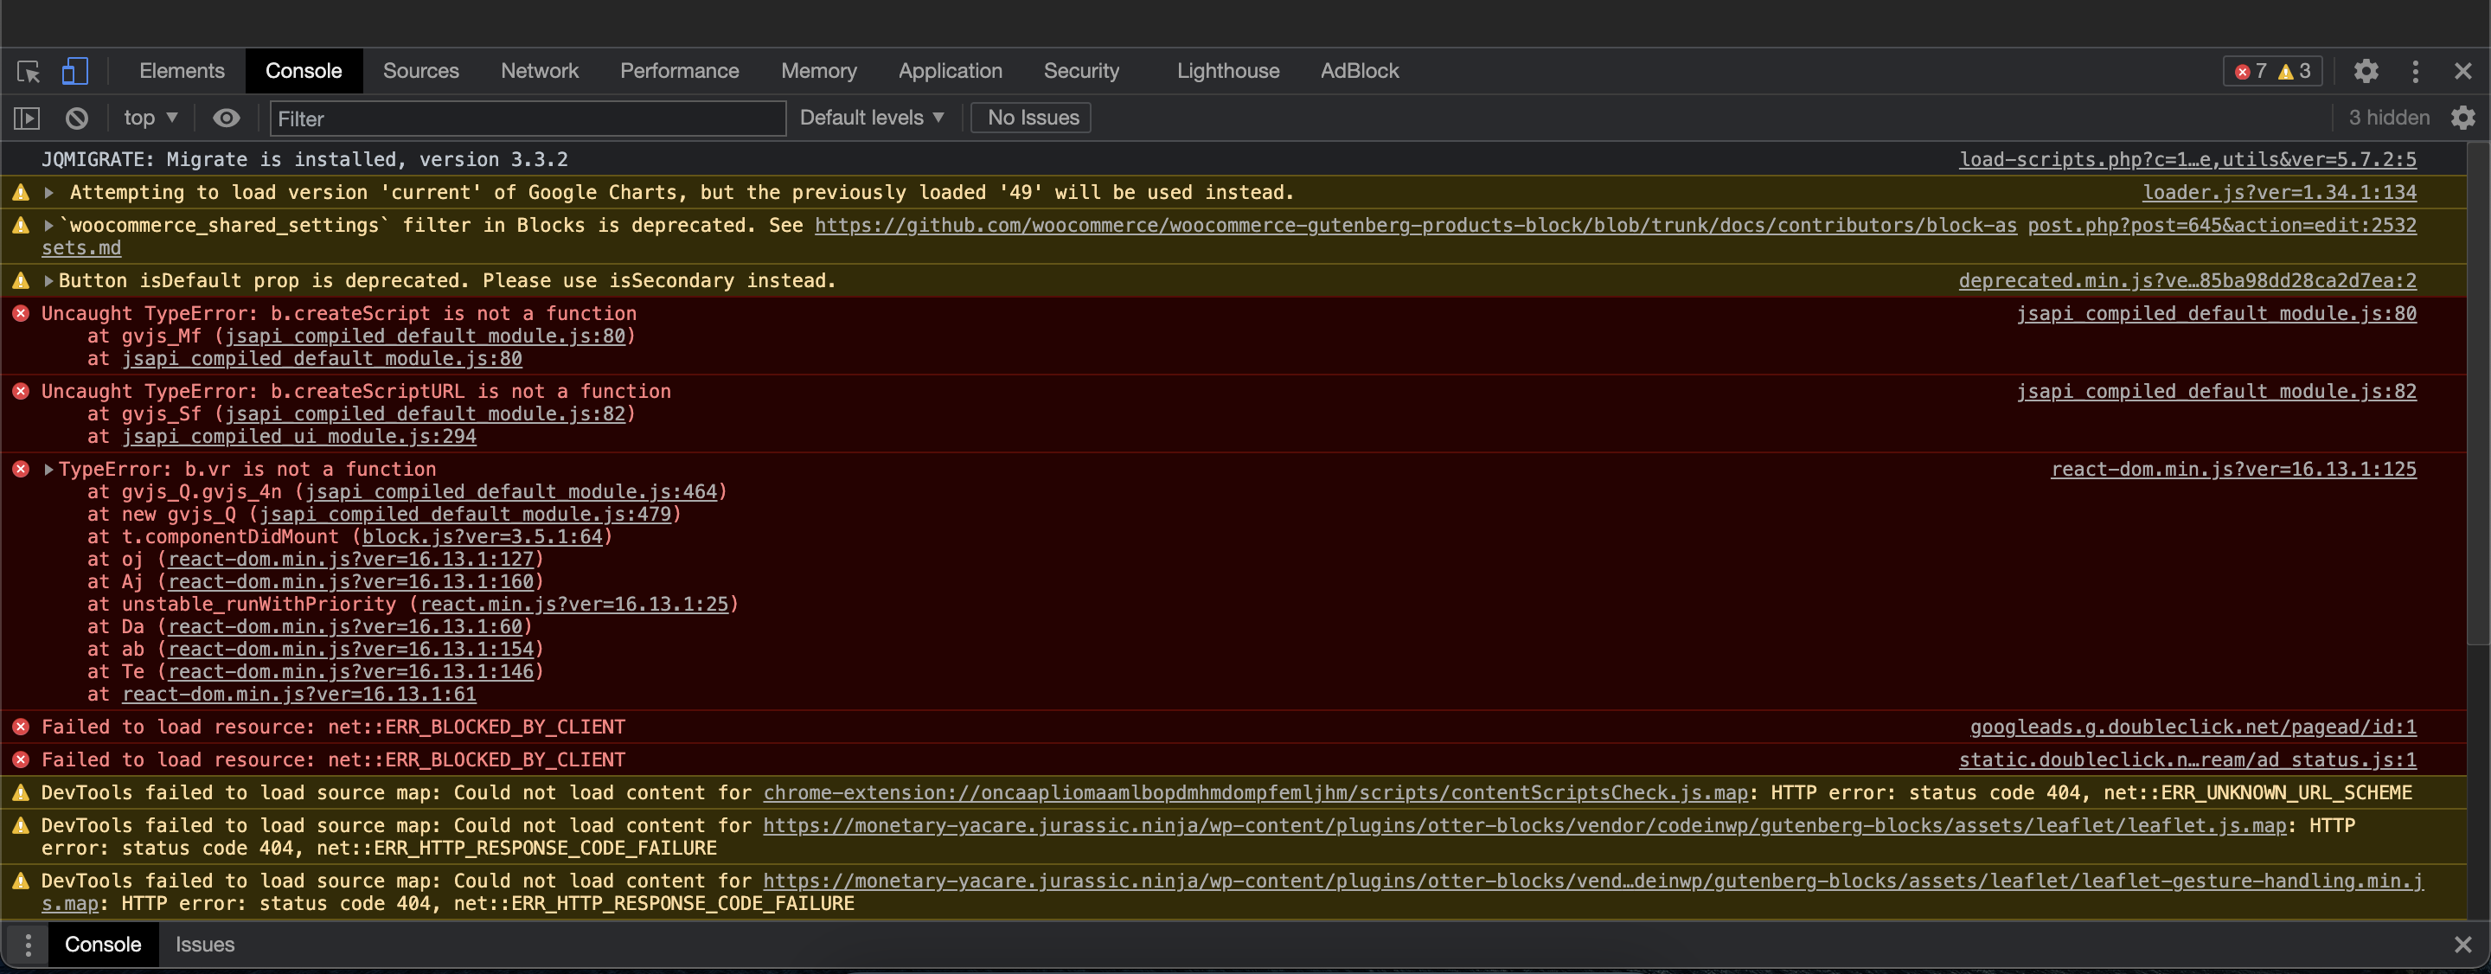Click the error and warning counter badge
This screenshot has height=974, width=2491.
(2271, 71)
